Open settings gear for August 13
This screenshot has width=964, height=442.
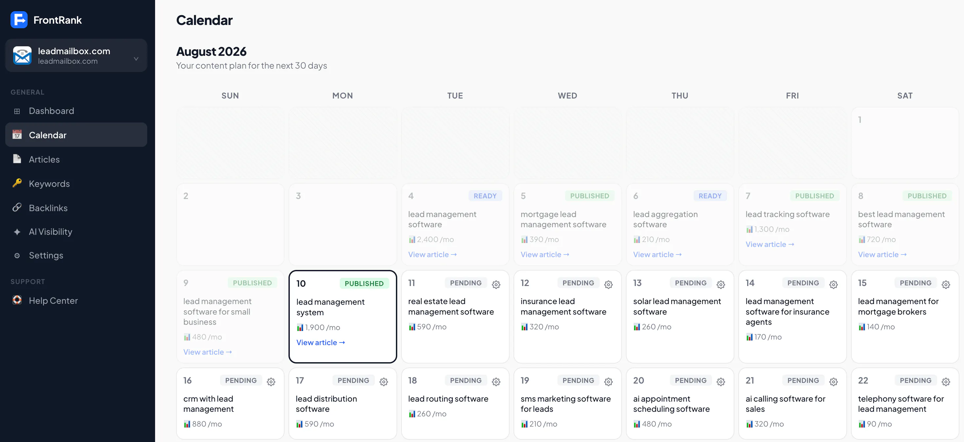click(x=721, y=285)
